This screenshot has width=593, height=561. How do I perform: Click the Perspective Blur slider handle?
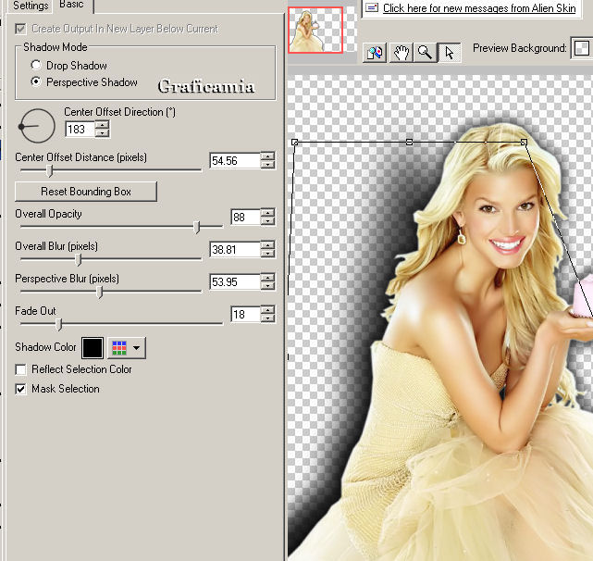pos(100,292)
